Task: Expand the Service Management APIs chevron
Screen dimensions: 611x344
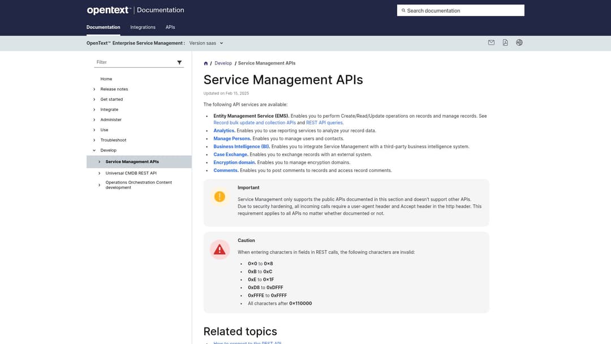Action: tap(100, 162)
